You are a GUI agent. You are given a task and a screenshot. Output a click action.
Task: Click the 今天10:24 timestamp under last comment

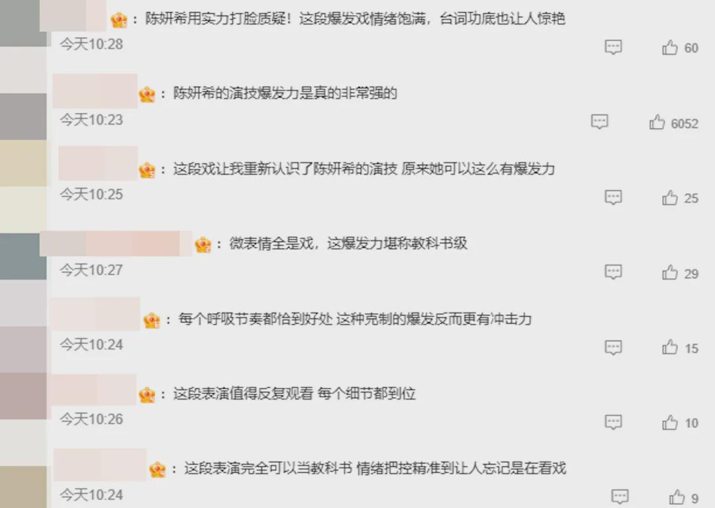pyautogui.click(x=91, y=495)
